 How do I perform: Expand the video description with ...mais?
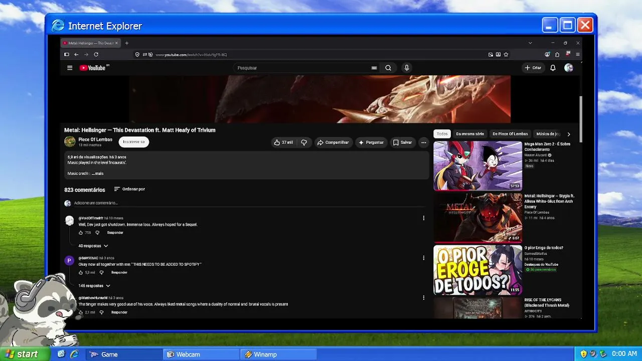click(98, 173)
